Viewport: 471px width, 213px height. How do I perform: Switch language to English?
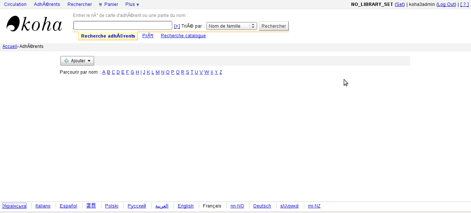coord(186,206)
